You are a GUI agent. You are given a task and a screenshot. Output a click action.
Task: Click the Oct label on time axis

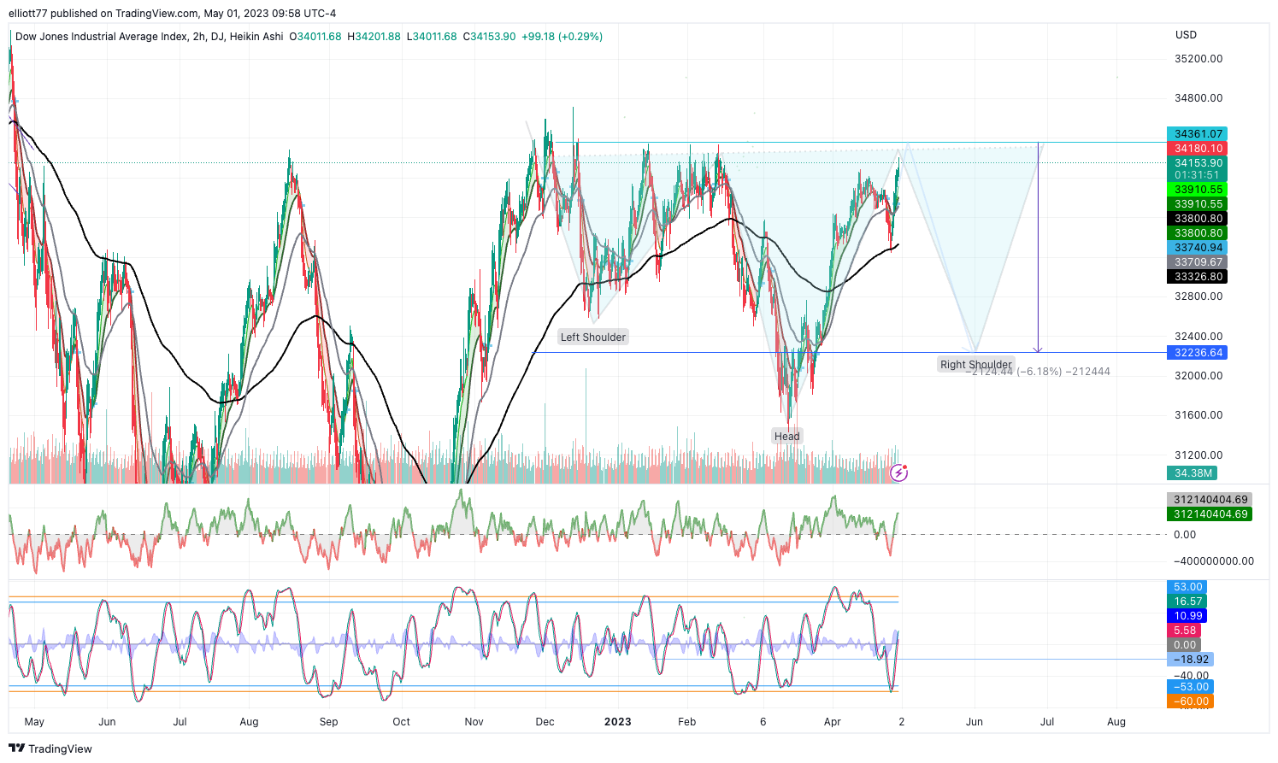point(401,722)
